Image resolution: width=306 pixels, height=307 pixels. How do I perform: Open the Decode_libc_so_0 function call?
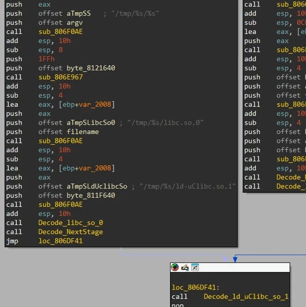coord(71,223)
